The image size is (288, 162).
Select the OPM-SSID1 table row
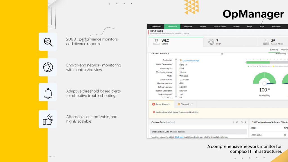point(269,135)
